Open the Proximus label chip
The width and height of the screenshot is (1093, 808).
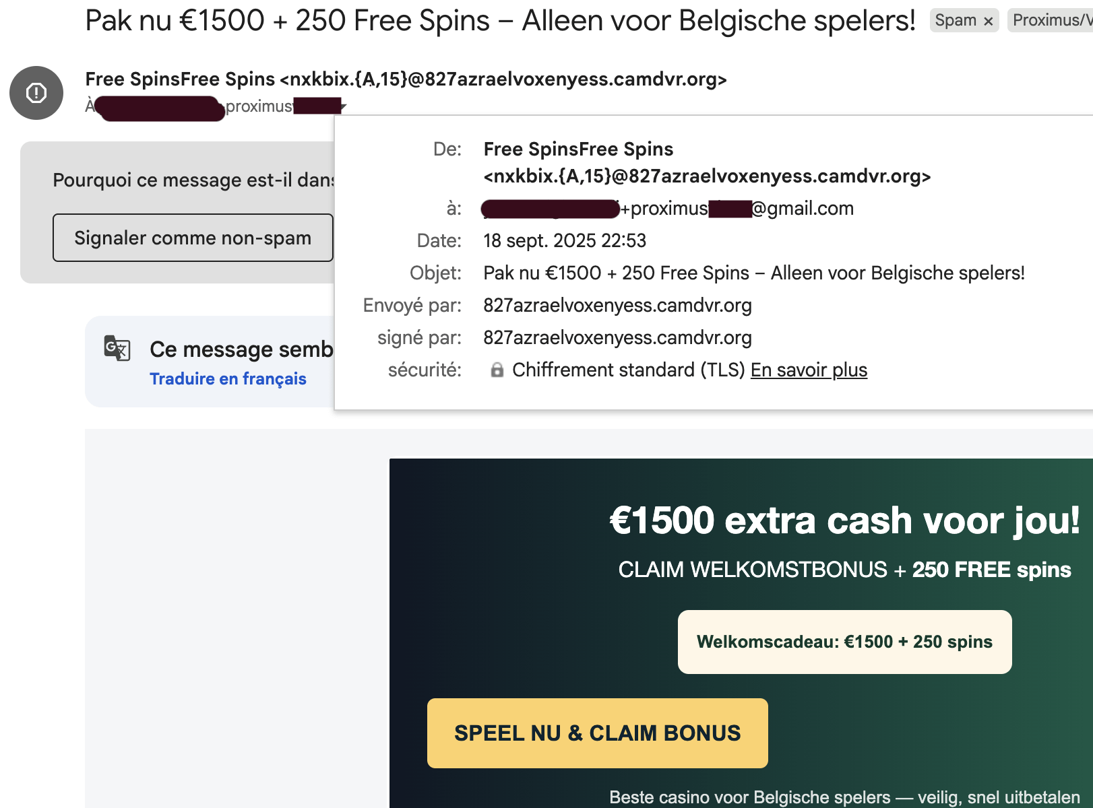(1051, 21)
